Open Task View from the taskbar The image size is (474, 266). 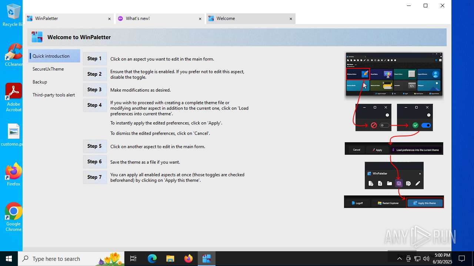(134, 259)
